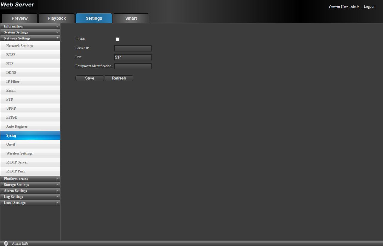Open the RTSP settings page
Viewport: 383px width, 246px height.
(x=11, y=55)
